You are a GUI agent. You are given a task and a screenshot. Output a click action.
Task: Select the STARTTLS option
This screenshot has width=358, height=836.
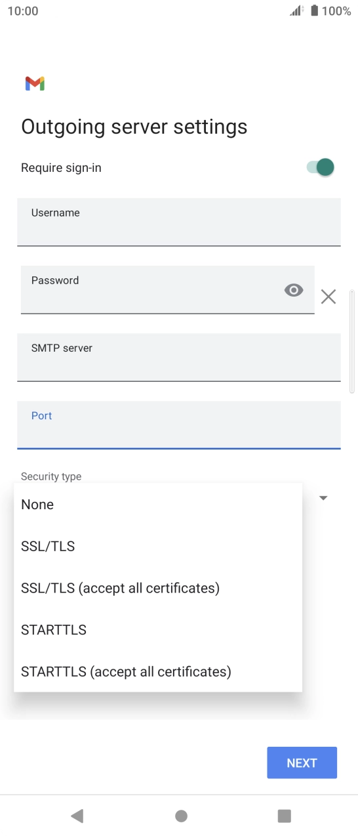click(158, 630)
